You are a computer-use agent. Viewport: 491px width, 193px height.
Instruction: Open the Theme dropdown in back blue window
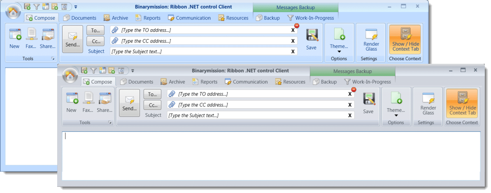[x=339, y=40]
